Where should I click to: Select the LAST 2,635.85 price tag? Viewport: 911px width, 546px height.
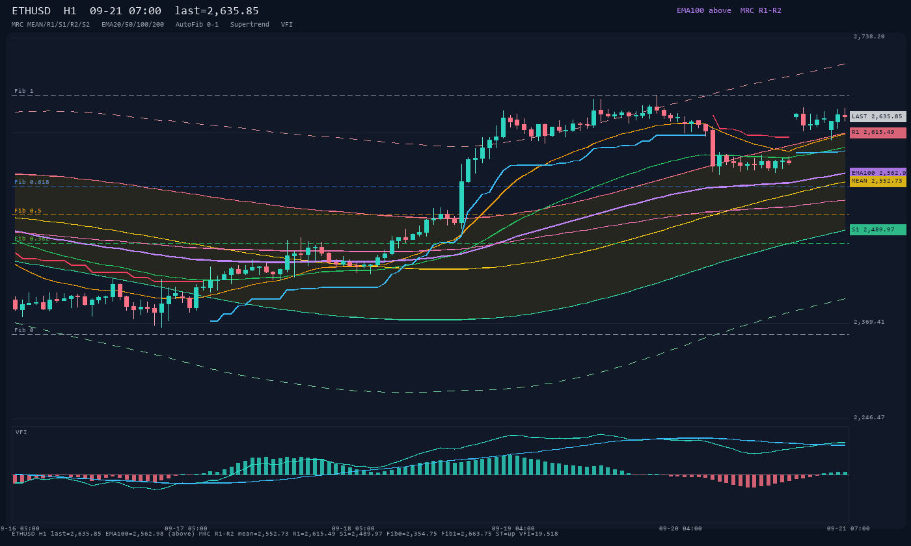(878, 116)
